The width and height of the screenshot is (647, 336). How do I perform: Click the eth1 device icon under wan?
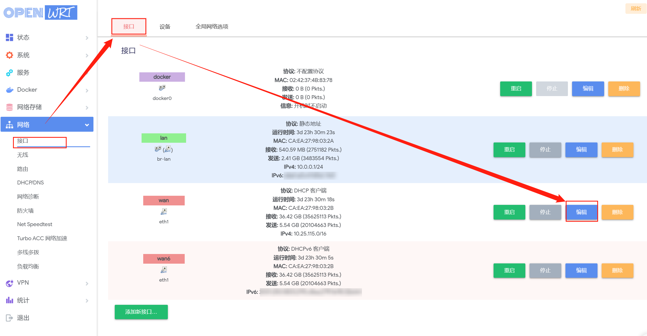[x=164, y=212]
